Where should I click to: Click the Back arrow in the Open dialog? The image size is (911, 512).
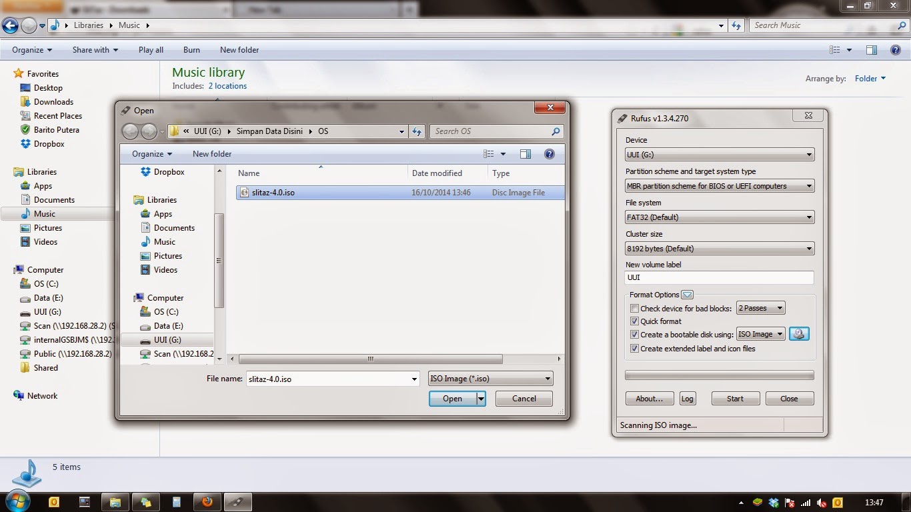[130, 131]
